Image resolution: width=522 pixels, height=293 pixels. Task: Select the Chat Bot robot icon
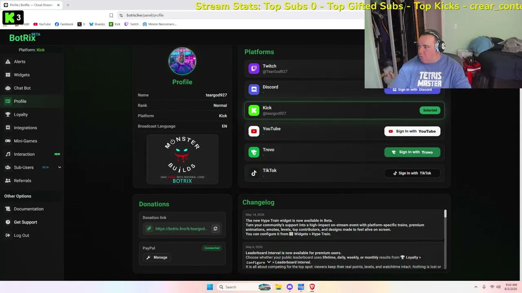pos(8,88)
